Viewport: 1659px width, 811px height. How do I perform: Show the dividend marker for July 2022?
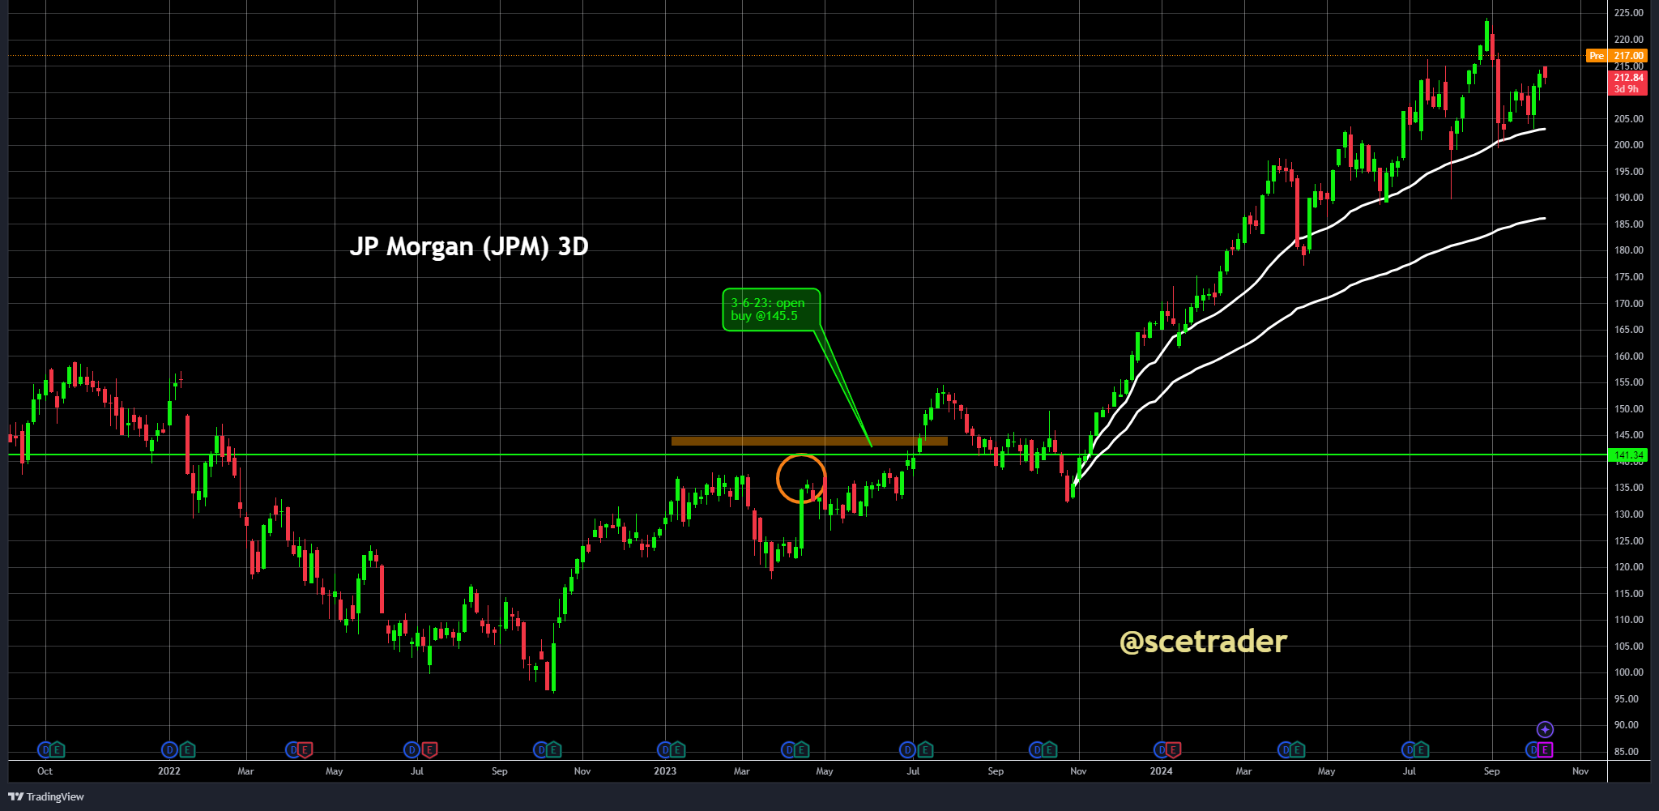point(412,750)
